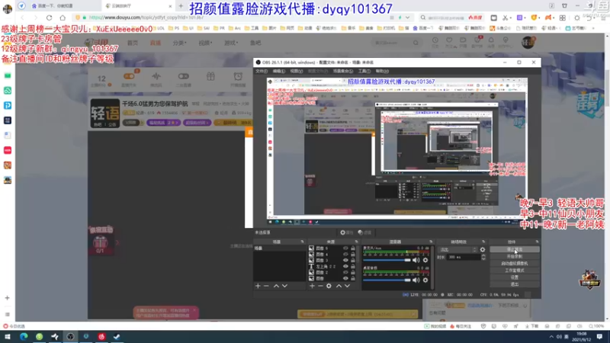This screenshot has width=610, height=343.
Task: Toggle lock of 图像 6 source
Action: pos(353,248)
